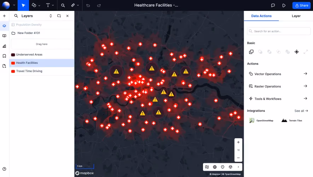Image resolution: width=313 pixels, height=177 pixels.
Task: Start presentation with the play icon
Action: (284, 5)
